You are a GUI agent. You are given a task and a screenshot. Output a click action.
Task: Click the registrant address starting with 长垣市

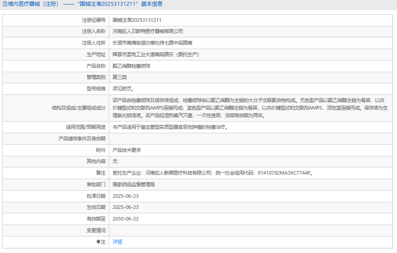(x=152, y=43)
